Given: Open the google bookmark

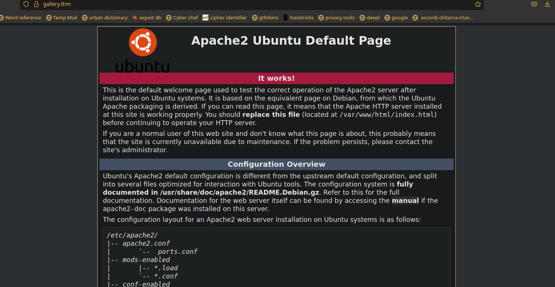Looking at the screenshot, I should (x=396, y=17).
